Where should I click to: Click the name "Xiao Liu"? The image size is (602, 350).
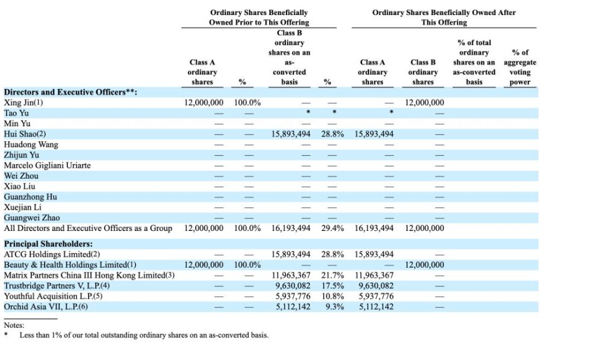point(20,186)
